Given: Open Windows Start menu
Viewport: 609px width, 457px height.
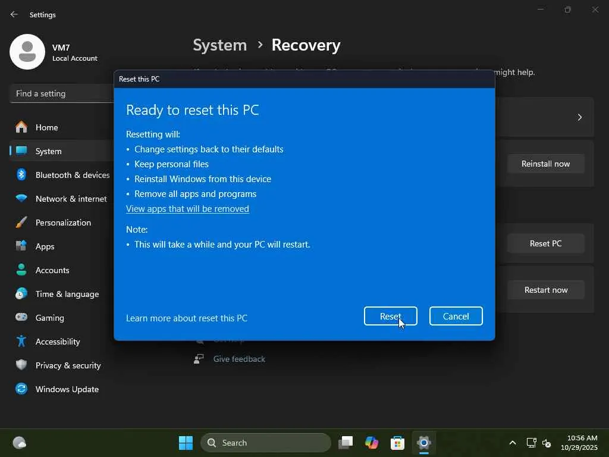Looking at the screenshot, I should 186,443.
